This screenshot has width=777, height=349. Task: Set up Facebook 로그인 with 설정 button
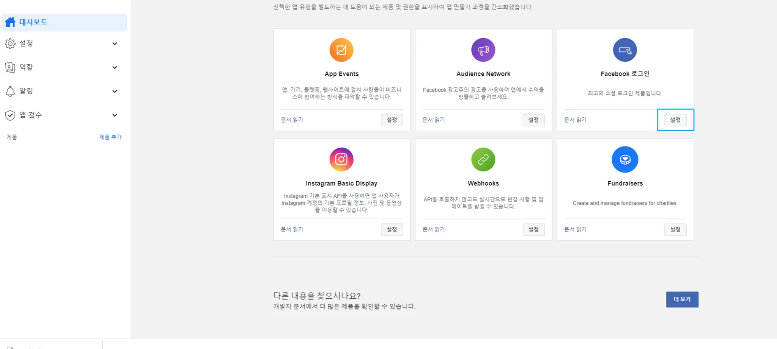[x=675, y=120]
